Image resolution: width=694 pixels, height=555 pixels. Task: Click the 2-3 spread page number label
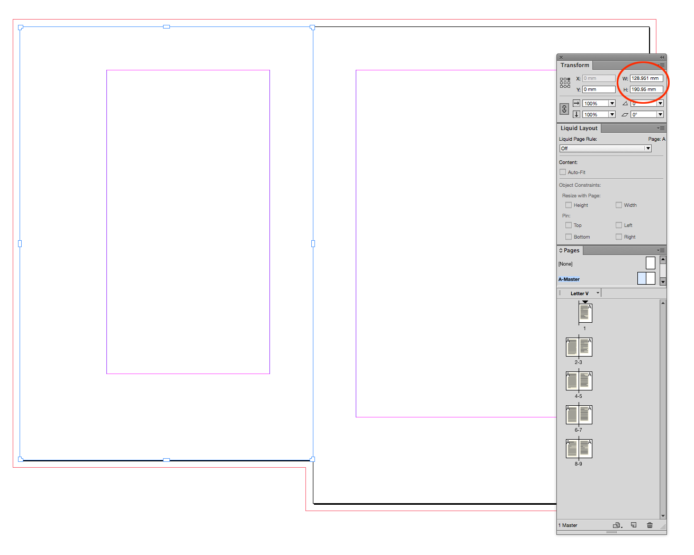tap(578, 362)
